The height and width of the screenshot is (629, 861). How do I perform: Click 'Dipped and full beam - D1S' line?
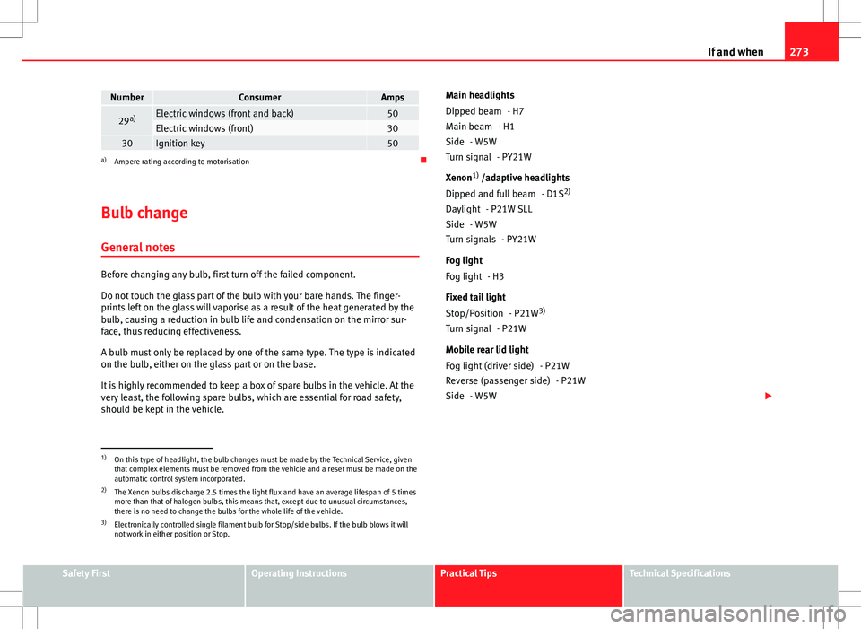tap(508, 194)
